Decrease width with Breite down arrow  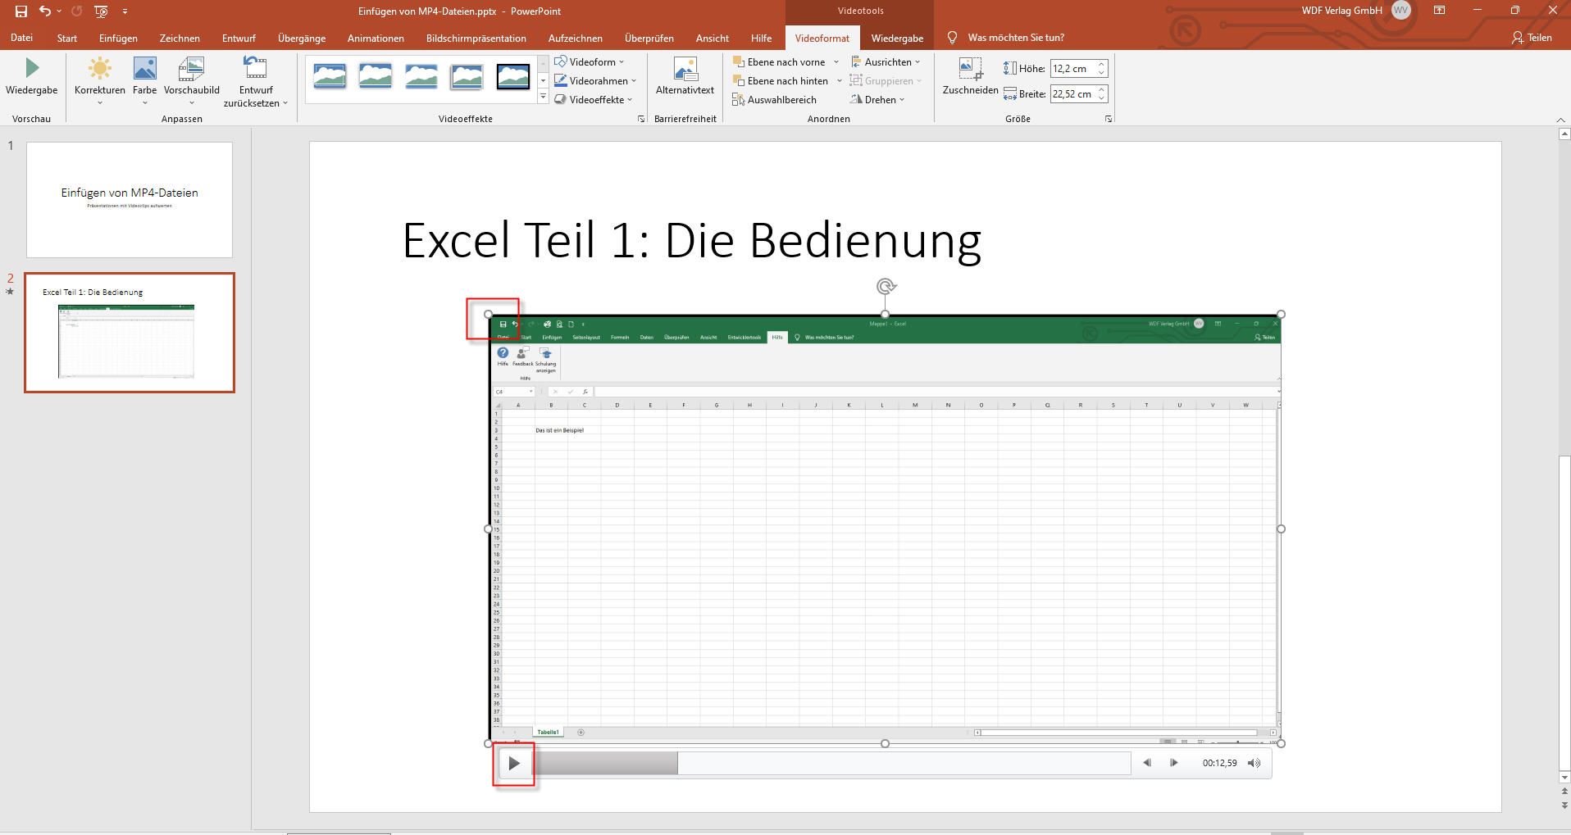(x=1102, y=99)
